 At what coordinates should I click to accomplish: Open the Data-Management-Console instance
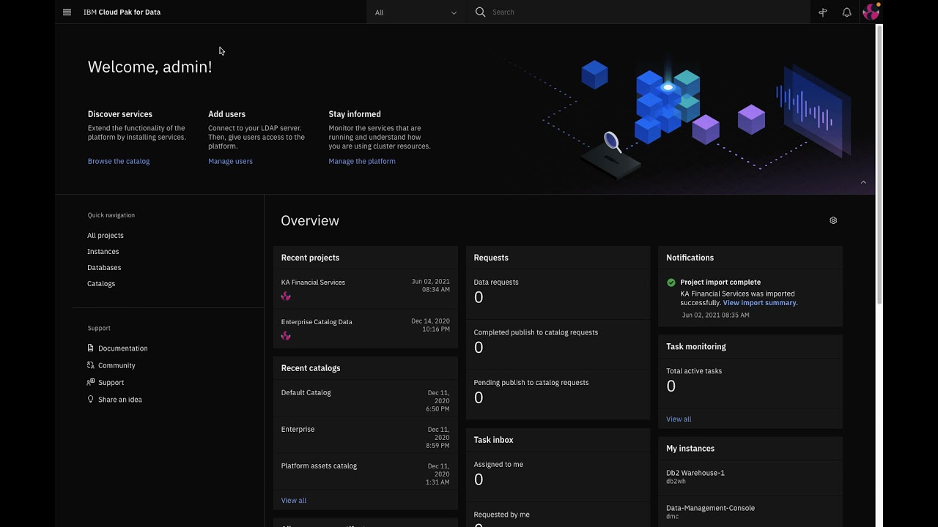coord(710,508)
